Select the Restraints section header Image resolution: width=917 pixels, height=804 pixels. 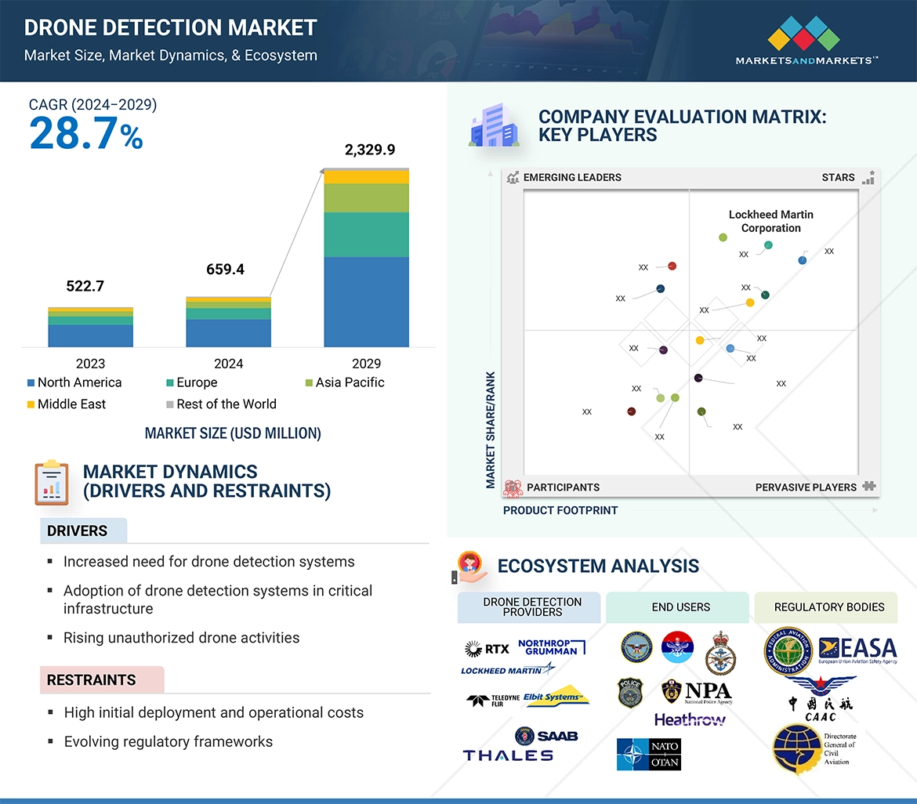(92, 680)
